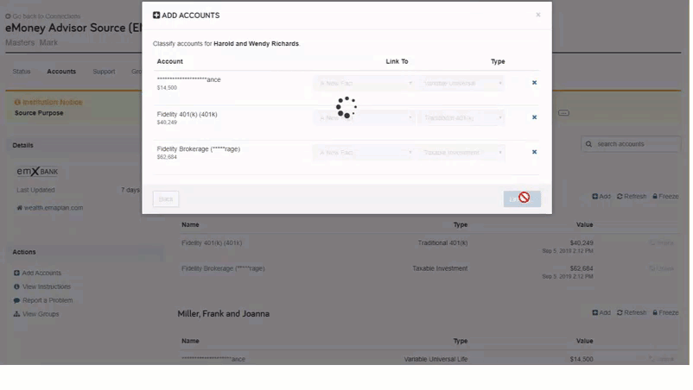Close the Add Accounts dialog
693x390 pixels.
click(x=537, y=15)
